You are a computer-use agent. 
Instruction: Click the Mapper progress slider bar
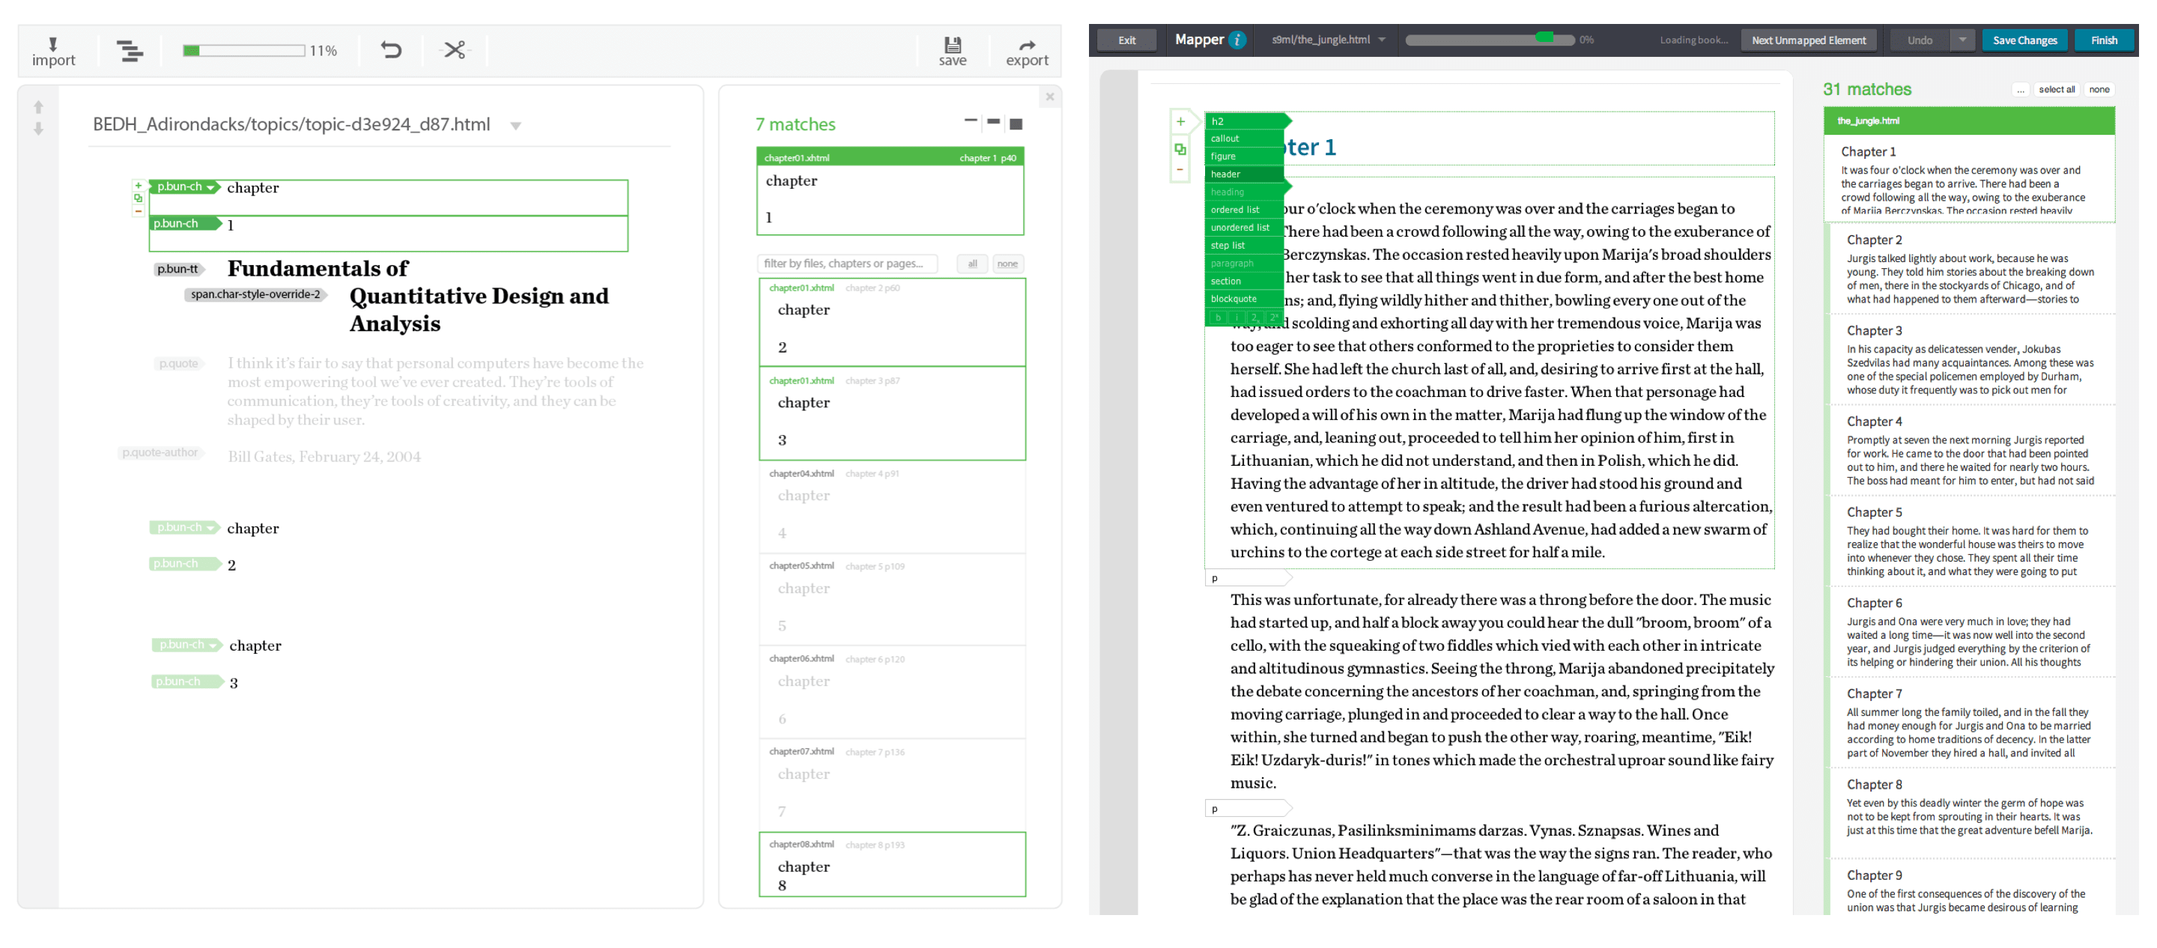[1489, 40]
